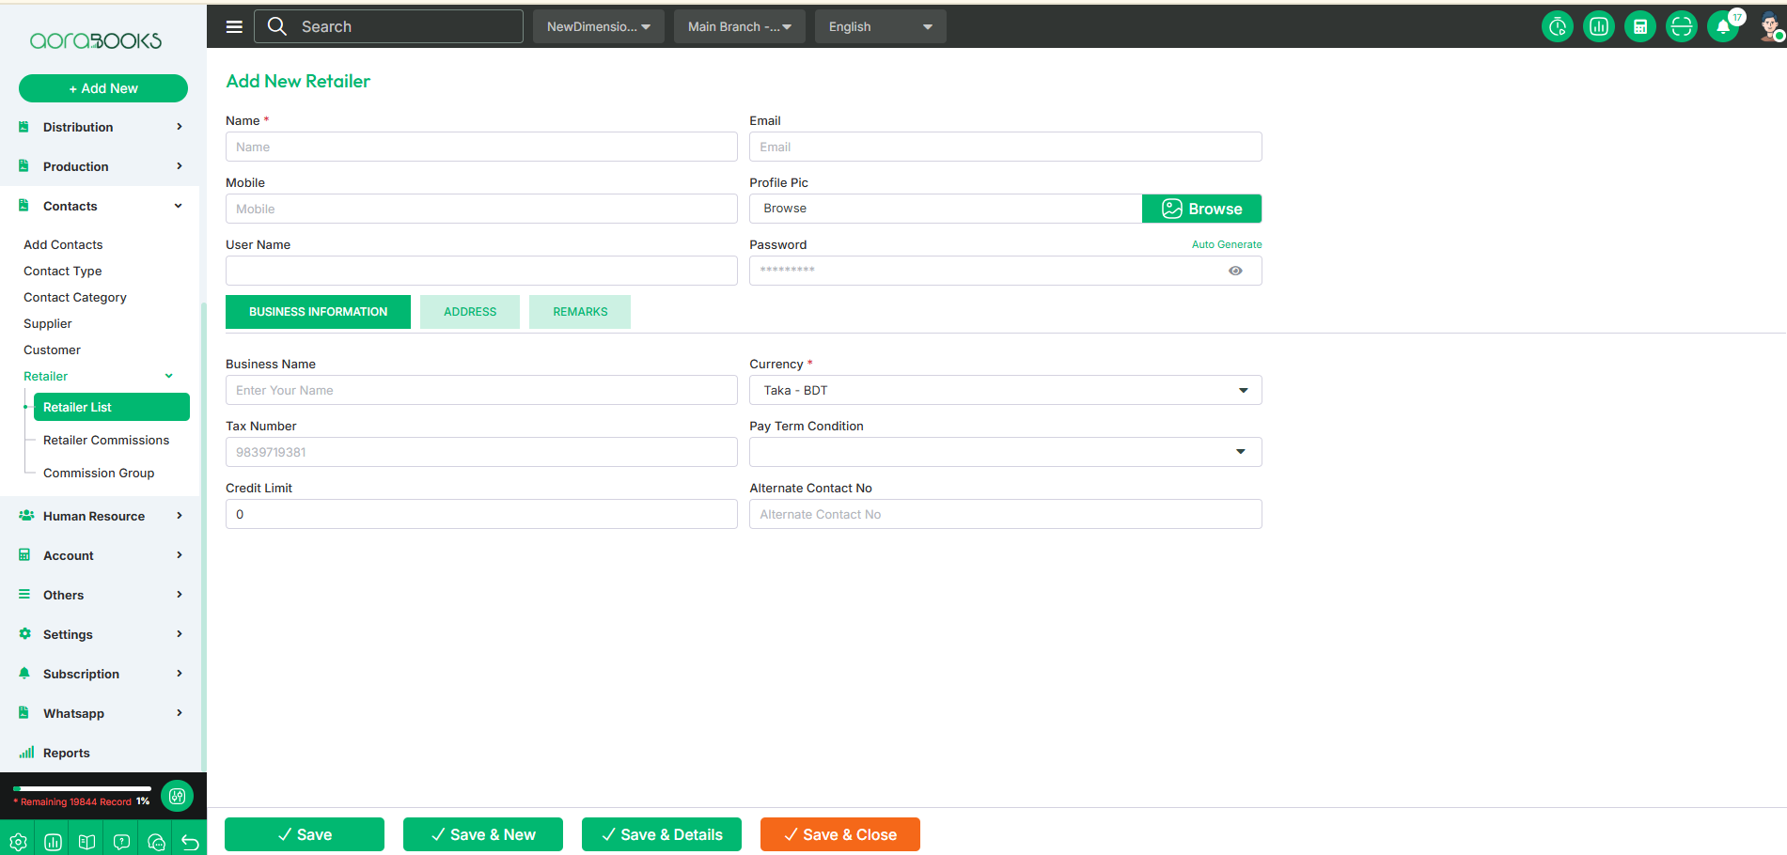Open the user profile avatar
The width and height of the screenshot is (1787, 855).
click(1769, 26)
